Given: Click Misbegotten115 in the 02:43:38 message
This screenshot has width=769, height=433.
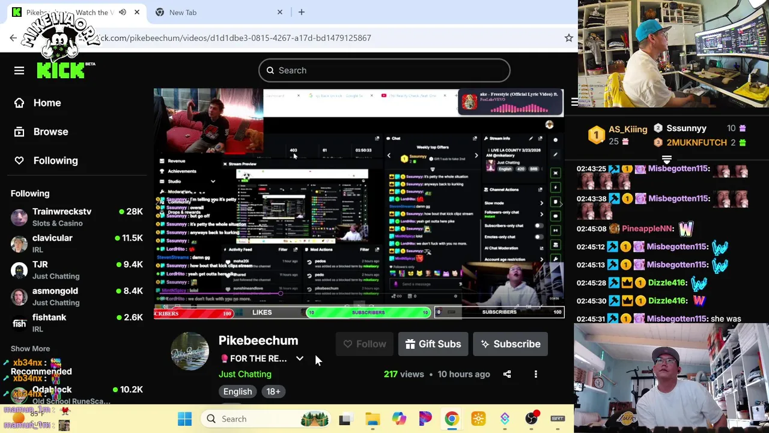Looking at the screenshot, I should [x=679, y=198].
